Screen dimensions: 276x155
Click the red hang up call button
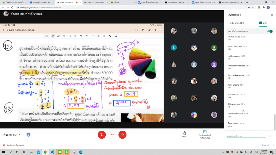point(112,135)
